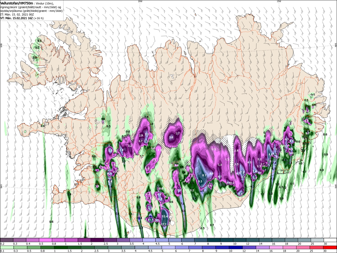Pick the medium green 0.5 swatch in rain scale
Viewport: 337px width, 253px height.
[x=34, y=247]
